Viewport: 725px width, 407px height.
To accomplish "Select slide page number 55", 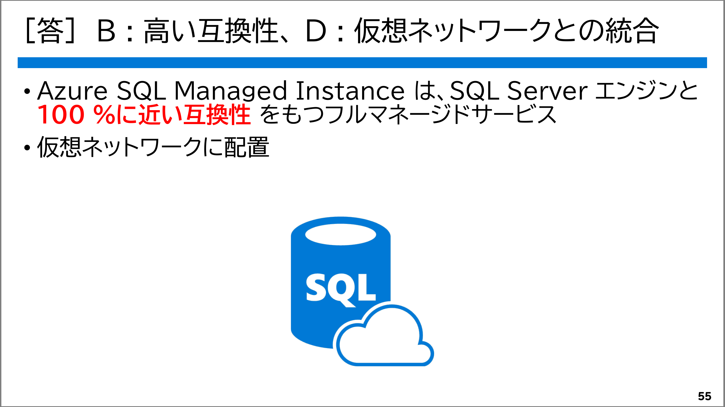I will pyautogui.click(x=704, y=396).
